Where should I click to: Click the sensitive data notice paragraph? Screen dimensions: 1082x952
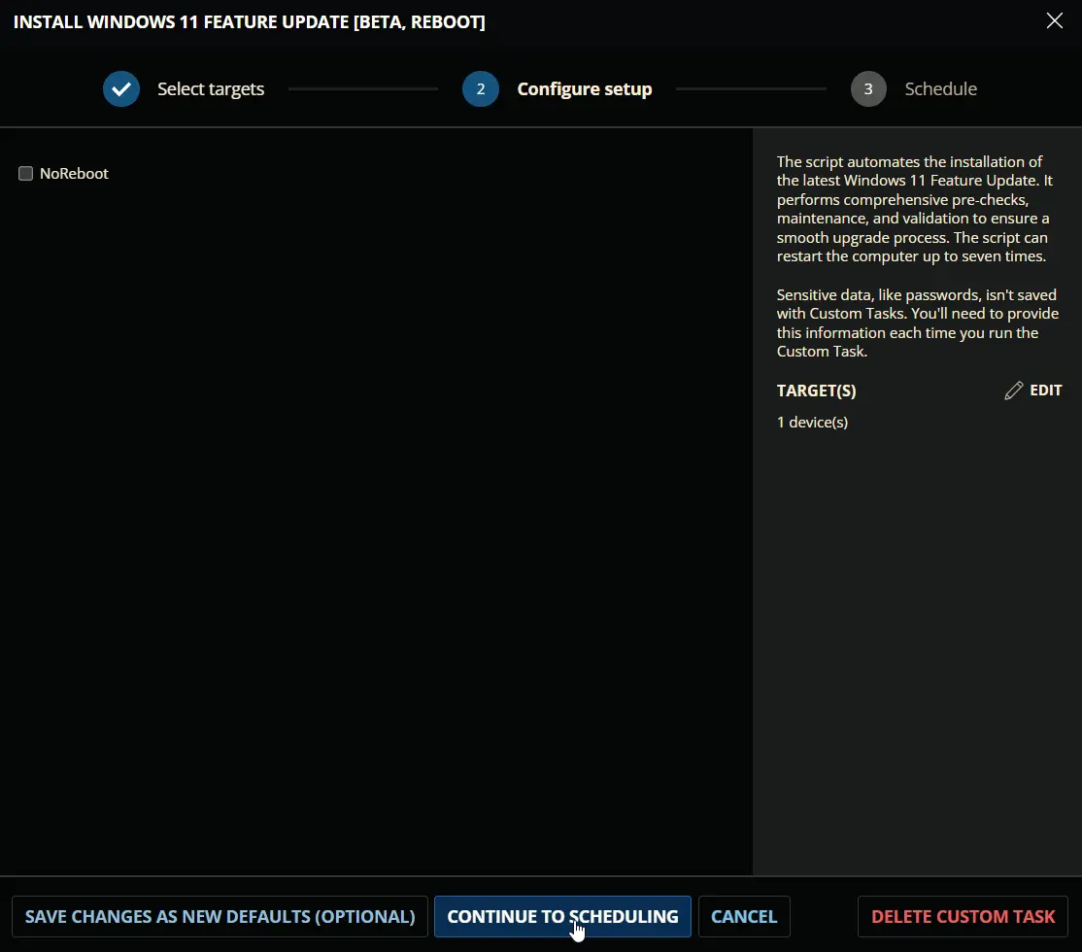918,323
